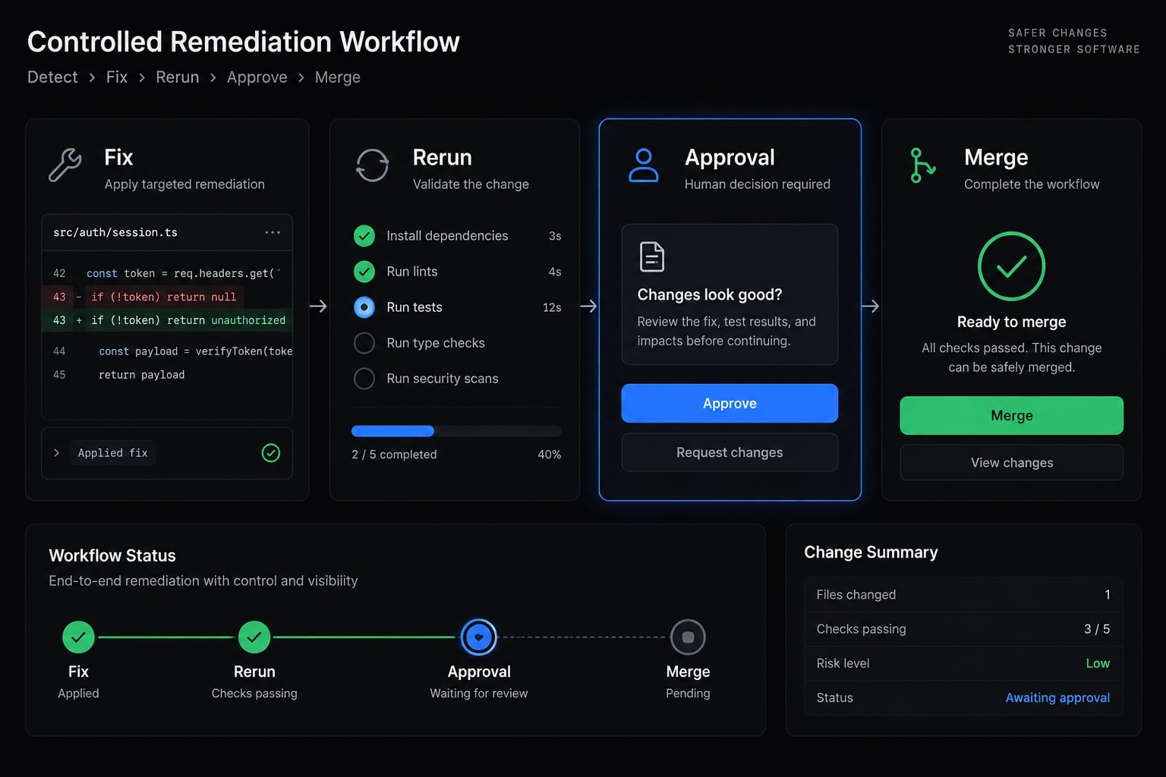Click the 2 / 5 completed text
This screenshot has height=777, width=1166.
394,455
